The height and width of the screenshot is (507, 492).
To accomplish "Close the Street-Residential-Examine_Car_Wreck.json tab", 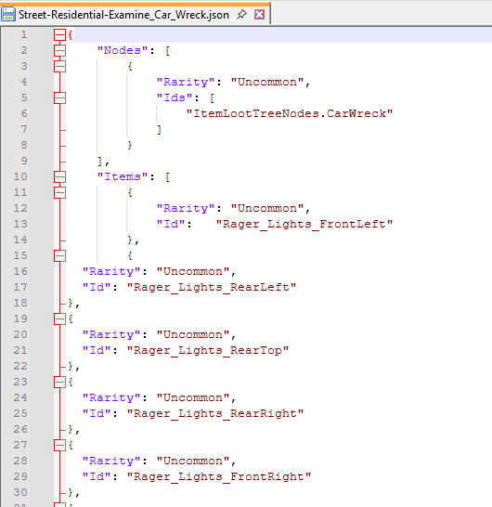I will tap(259, 15).
